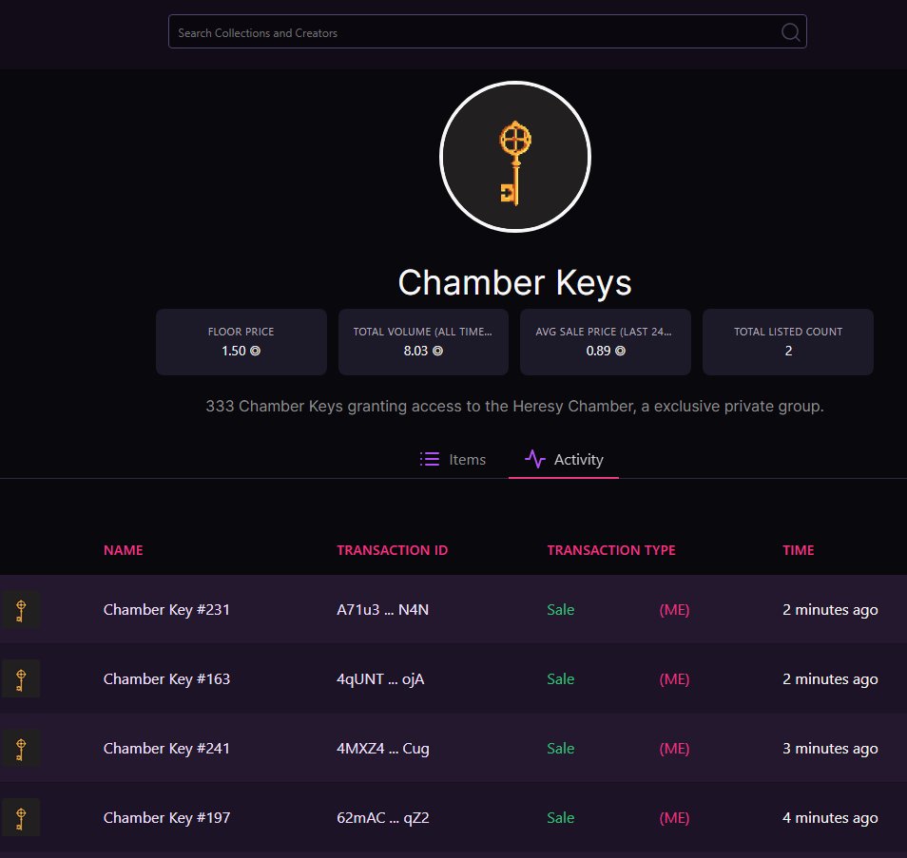Switch to the Activity tab
This screenshot has height=858, width=907.
[x=564, y=460]
